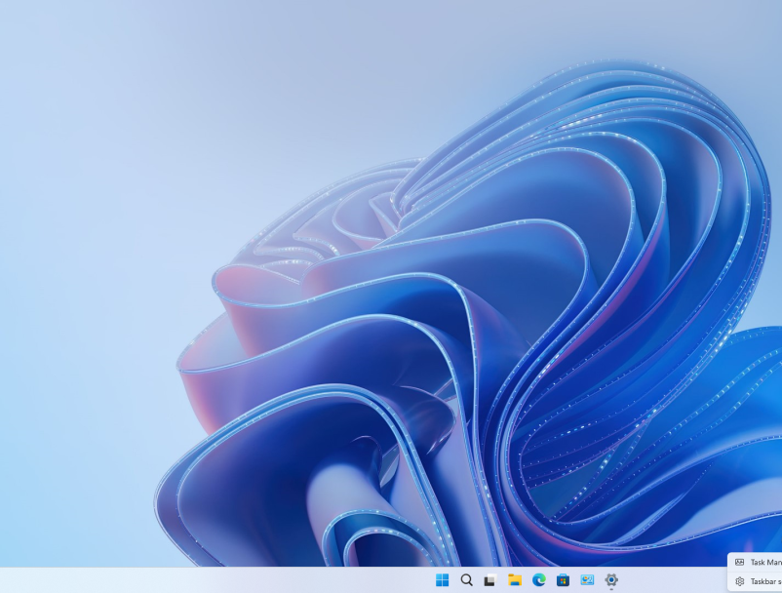Launch File Explorer from the taskbar
The height and width of the screenshot is (593, 782).
point(515,580)
